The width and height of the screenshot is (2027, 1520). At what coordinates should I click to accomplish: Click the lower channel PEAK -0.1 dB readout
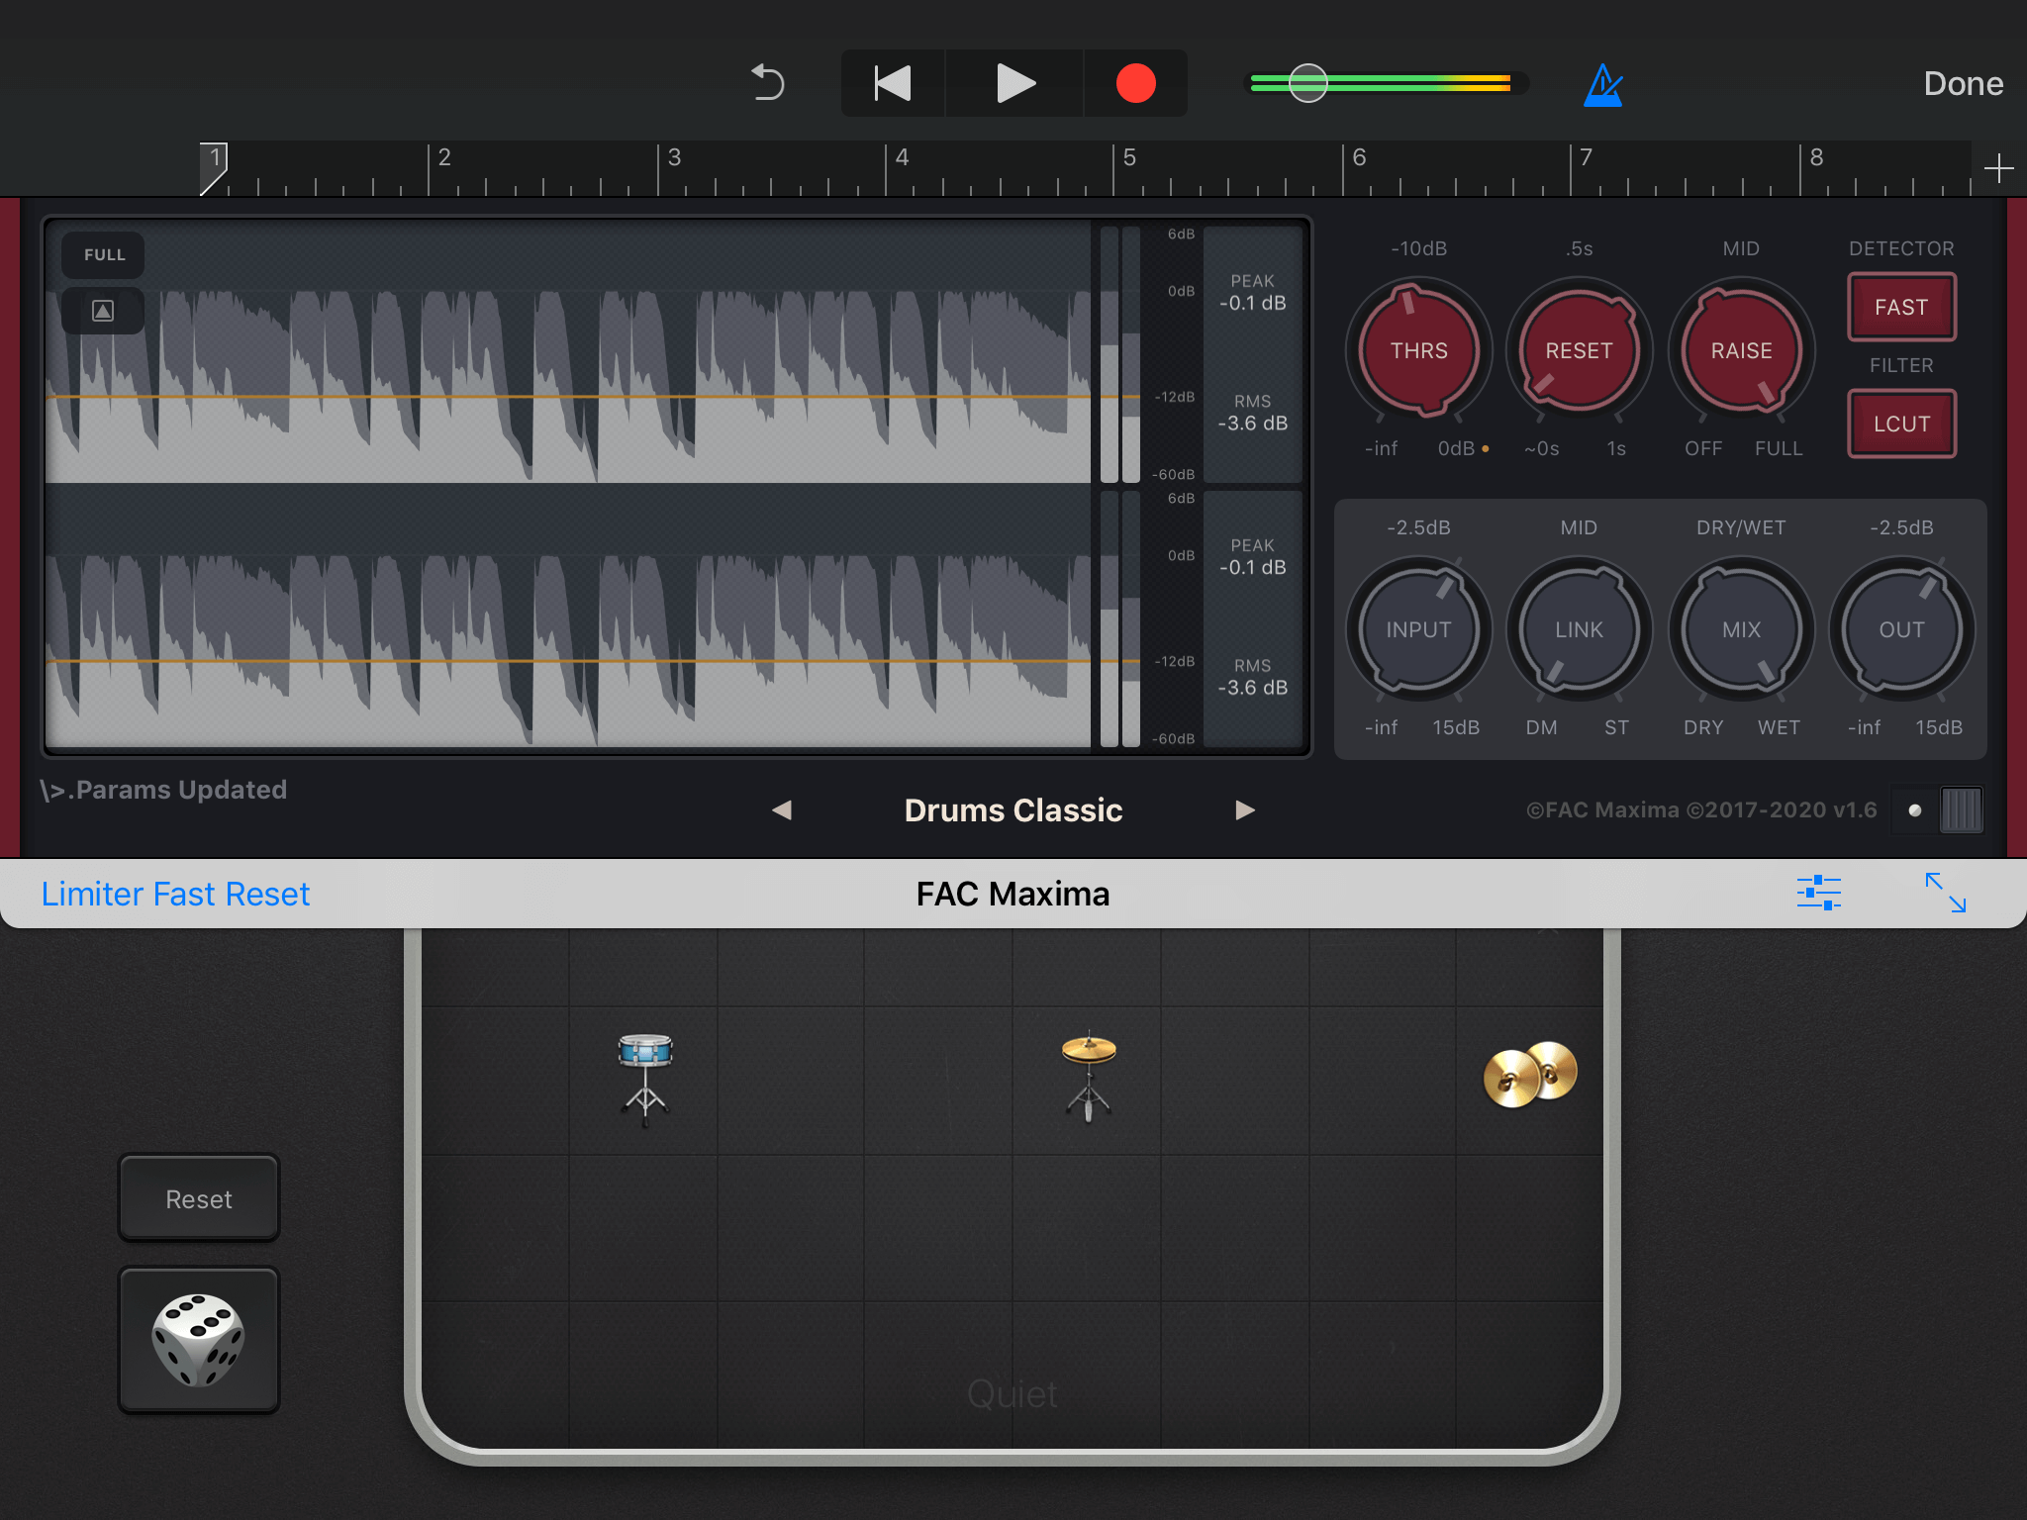tap(1252, 557)
